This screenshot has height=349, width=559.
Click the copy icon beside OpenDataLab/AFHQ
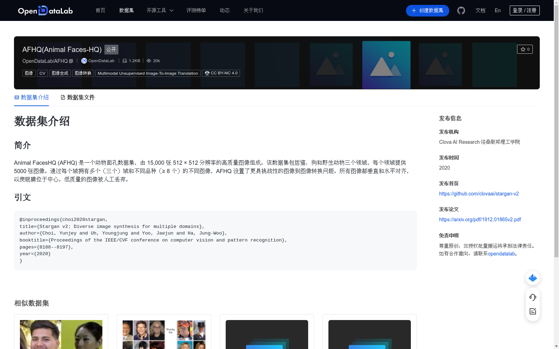tap(71, 61)
